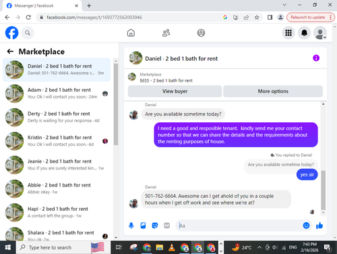Click the conversation list scrollbar

click(116, 104)
